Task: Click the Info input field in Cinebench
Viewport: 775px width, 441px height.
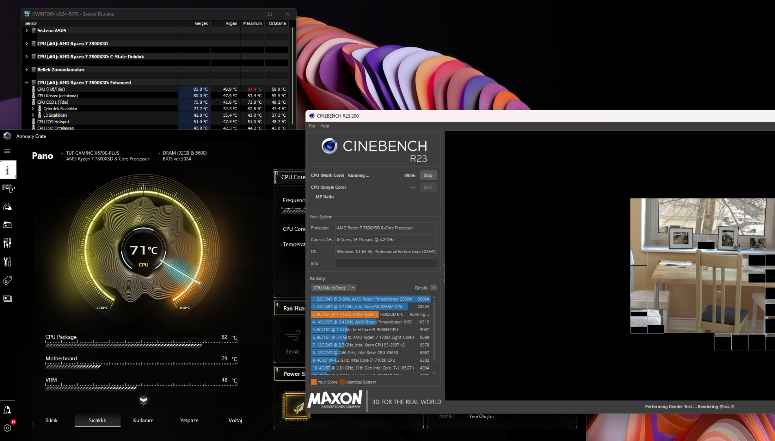Action: tap(386, 263)
